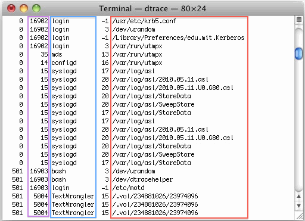
Task: Click -1 in the edu.mit.Kerberos row
Action: pyautogui.click(x=105, y=38)
